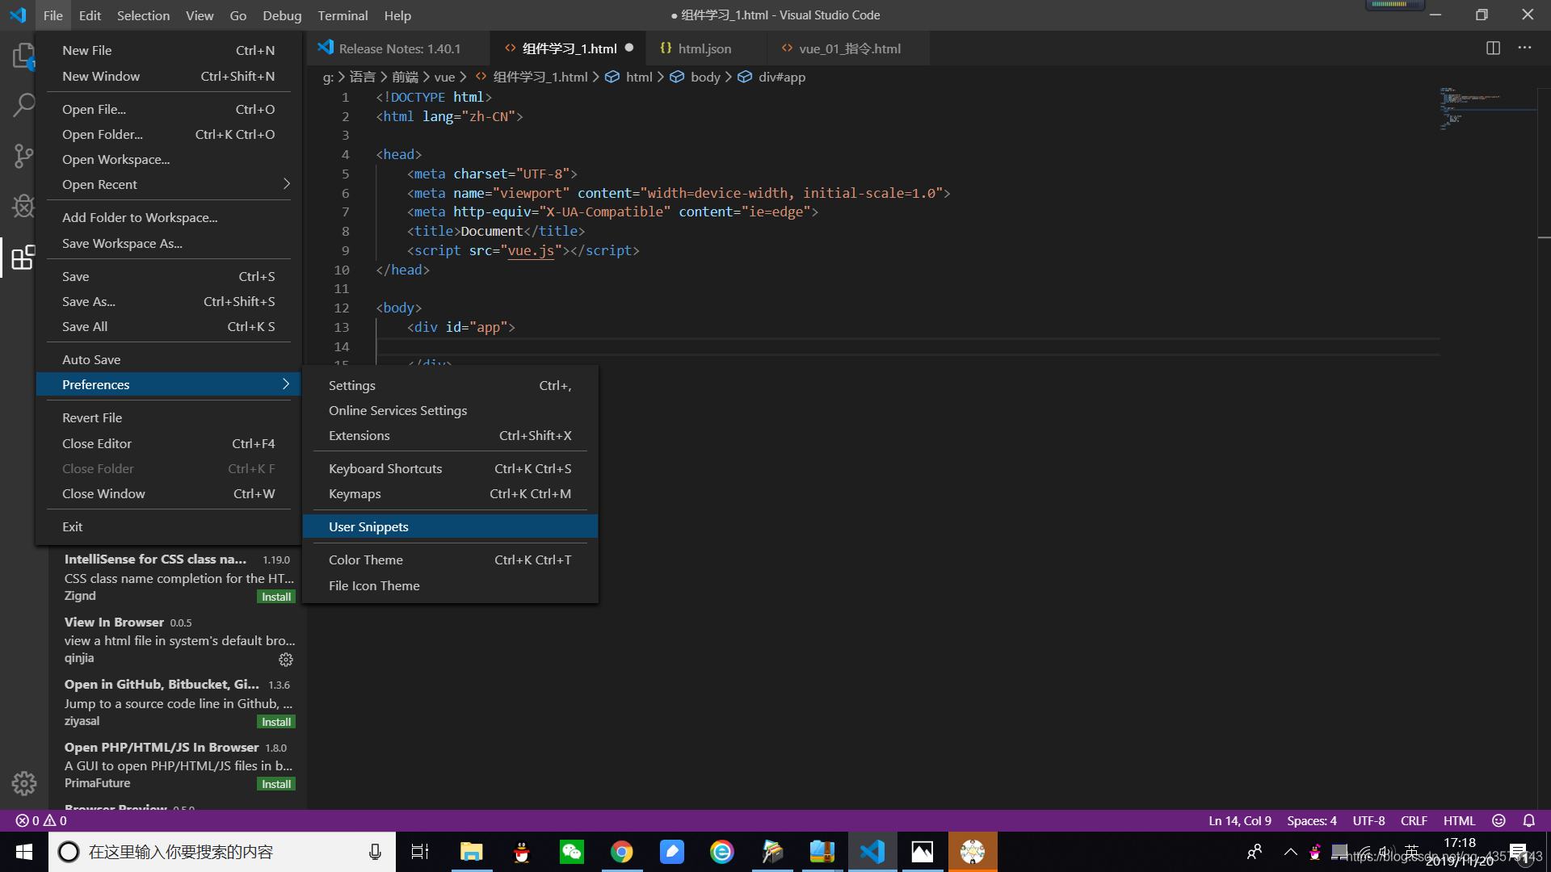1551x872 pixels.
Task: Open Windows Start menu
Action: coord(24,852)
